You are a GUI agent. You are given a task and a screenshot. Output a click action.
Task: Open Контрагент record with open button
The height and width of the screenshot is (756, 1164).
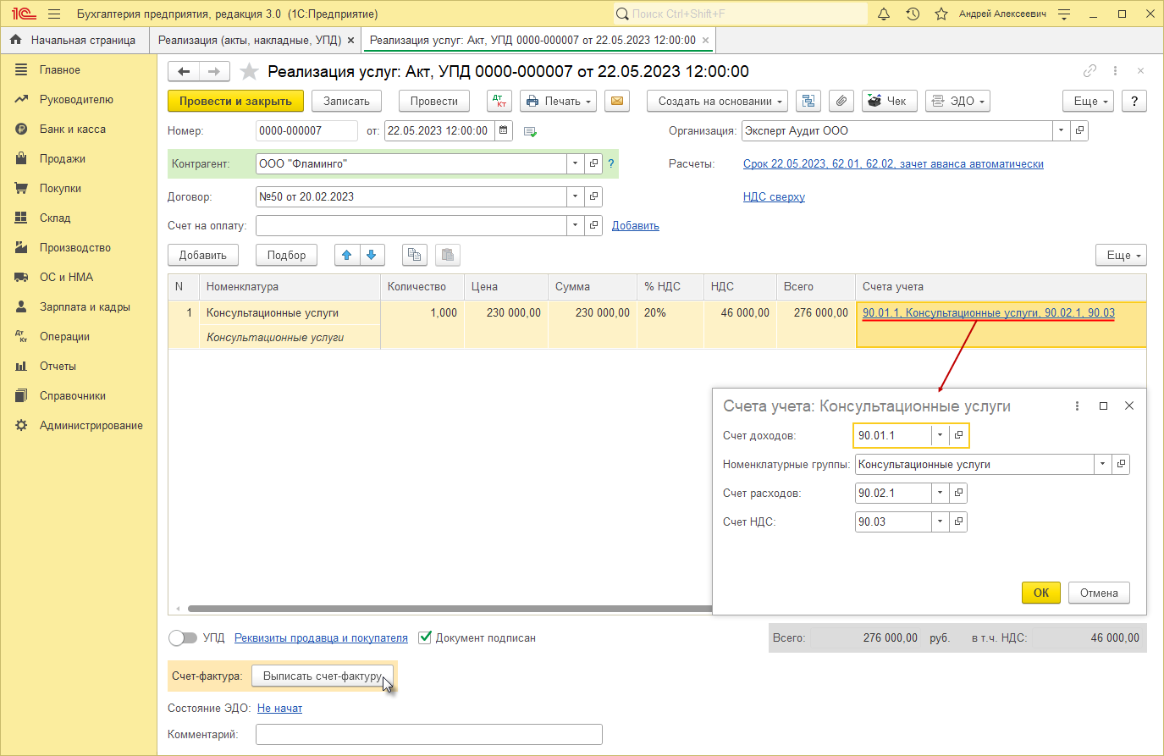[593, 163]
